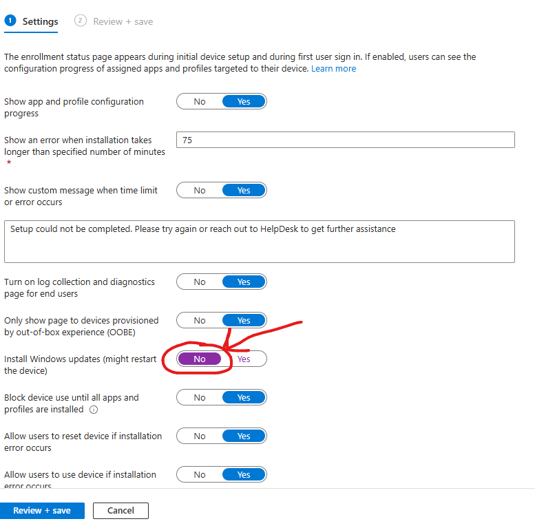The image size is (535, 528).
Task: Edit the timeout minutes field showing 75
Action: click(x=345, y=140)
